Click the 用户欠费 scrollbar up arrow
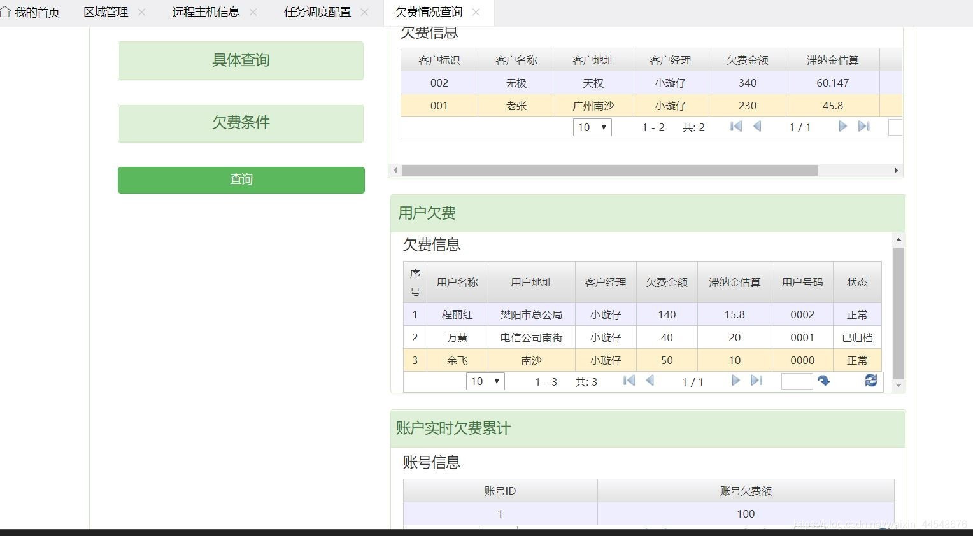The image size is (973, 536). (898, 240)
